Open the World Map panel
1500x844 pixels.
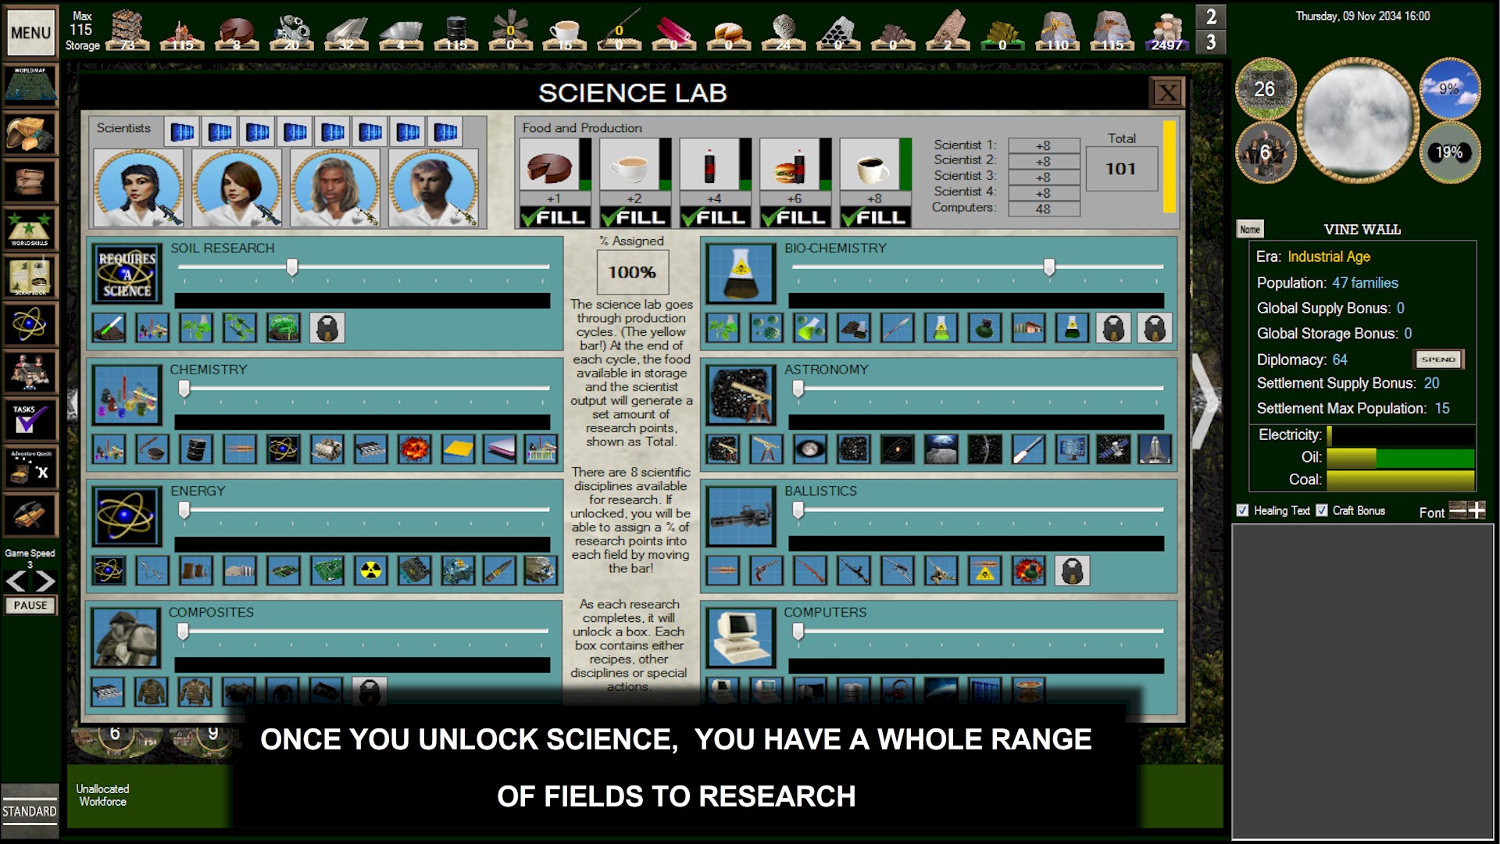click(x=30, y=86)
